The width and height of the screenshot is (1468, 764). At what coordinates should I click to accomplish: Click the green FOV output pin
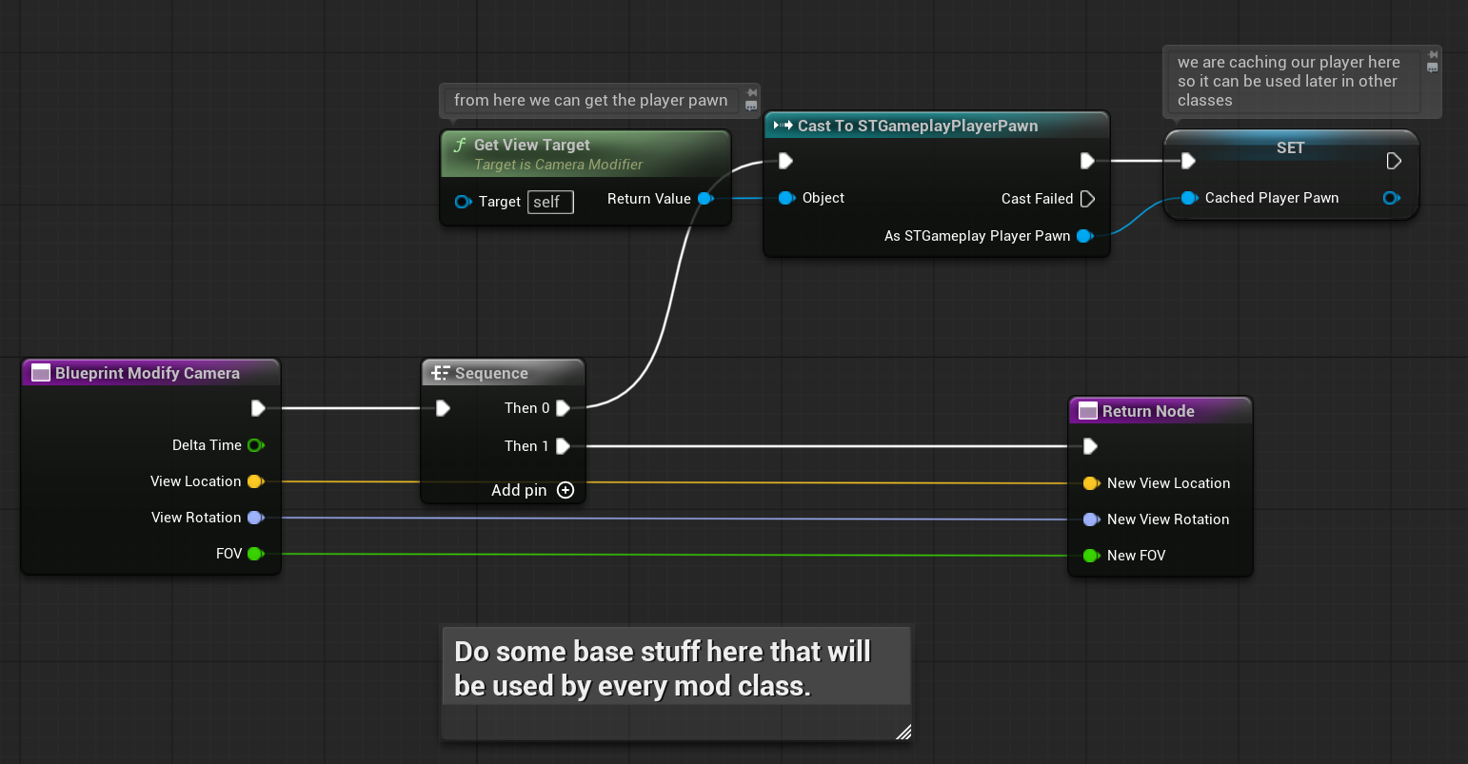coord(255,554)
